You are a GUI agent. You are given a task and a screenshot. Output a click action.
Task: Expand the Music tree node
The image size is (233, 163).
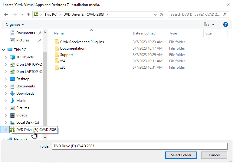[6, 101]
